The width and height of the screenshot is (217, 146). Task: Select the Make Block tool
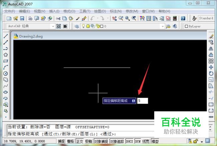tap(6, 111)
